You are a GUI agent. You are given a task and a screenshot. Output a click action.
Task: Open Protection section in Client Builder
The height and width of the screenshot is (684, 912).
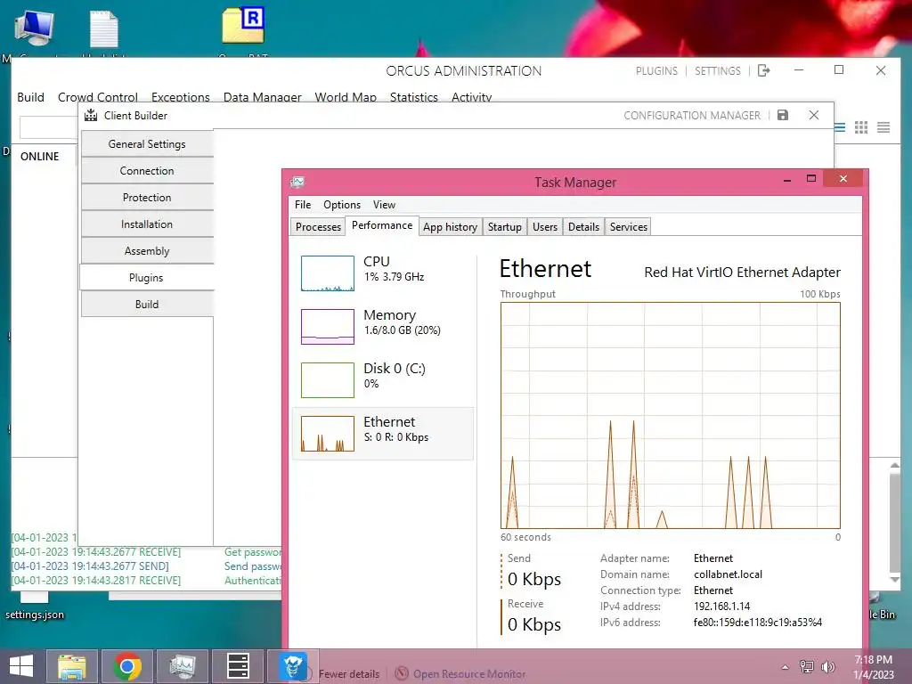[x=147, y=198]
